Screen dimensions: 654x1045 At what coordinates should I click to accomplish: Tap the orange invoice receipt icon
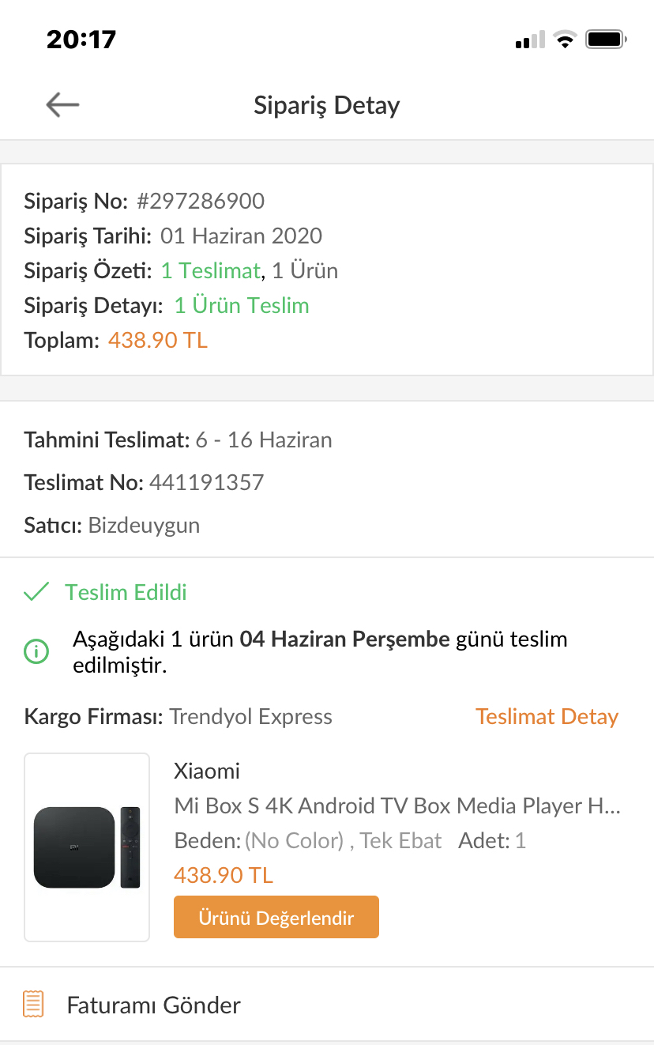tap(34, 1005)
